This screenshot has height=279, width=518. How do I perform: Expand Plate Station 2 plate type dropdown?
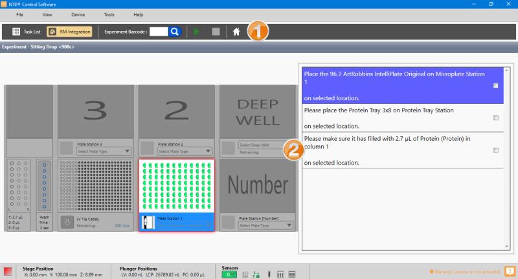pyautogui.click(x=183, y=151)
